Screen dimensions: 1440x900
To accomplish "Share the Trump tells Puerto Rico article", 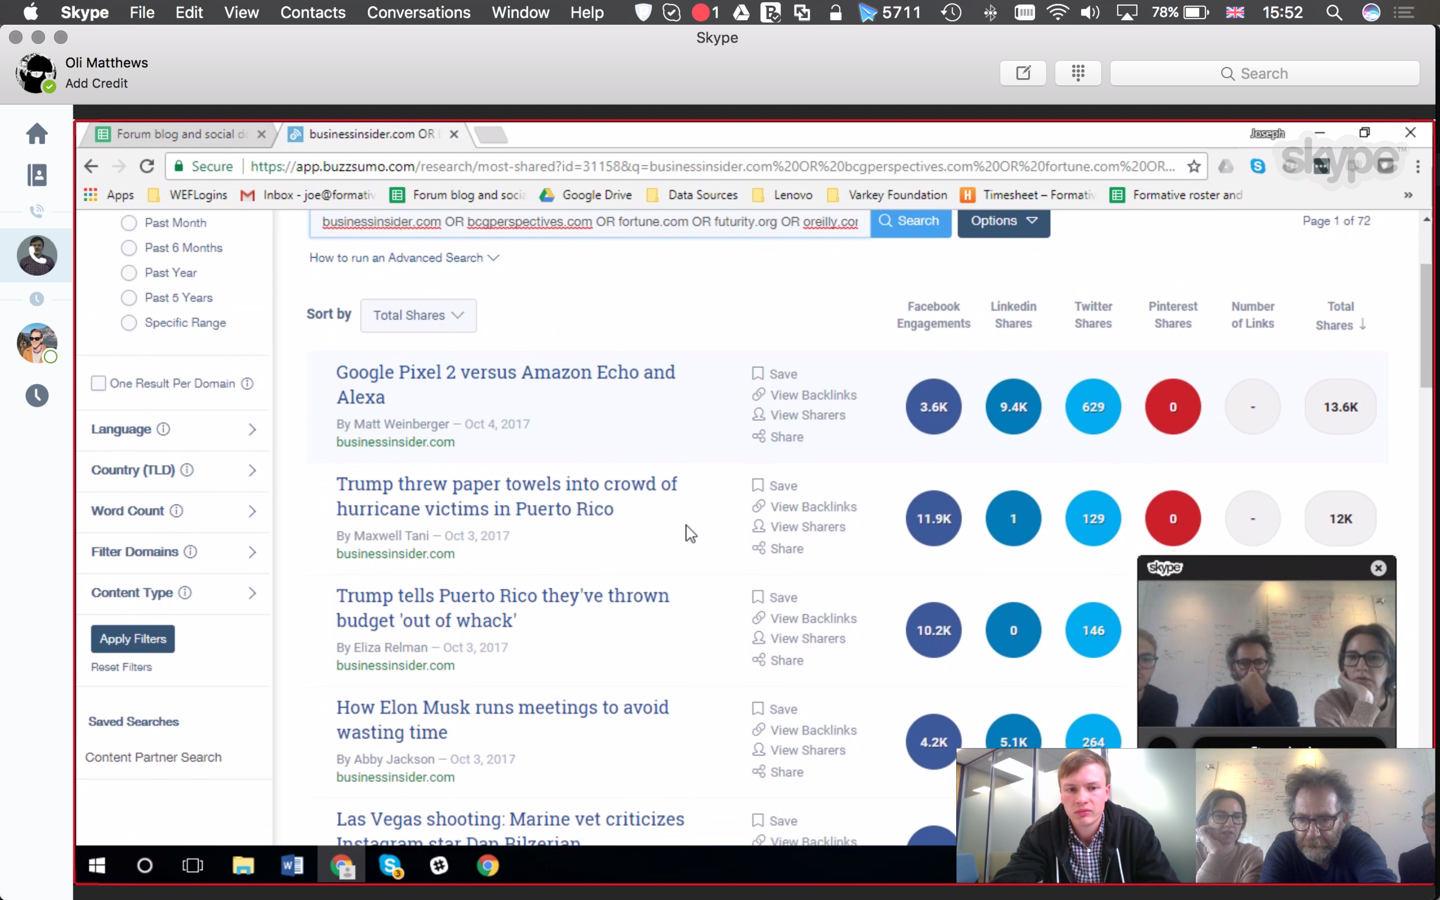I will coord(778,660).
